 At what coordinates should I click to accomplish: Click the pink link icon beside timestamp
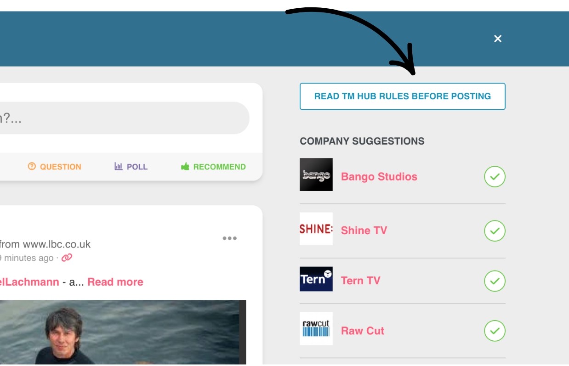coord(67,258)
